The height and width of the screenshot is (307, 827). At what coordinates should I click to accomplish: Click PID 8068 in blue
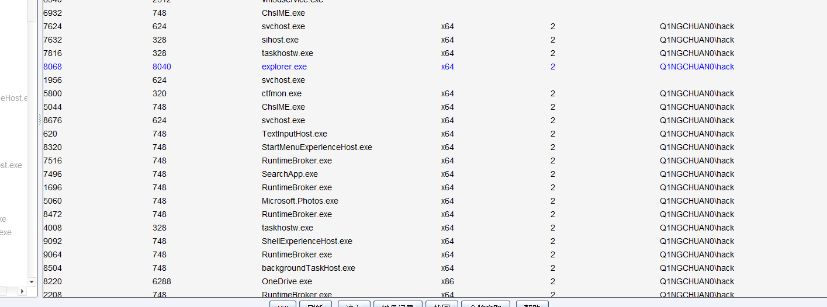[x=53, y=67]
